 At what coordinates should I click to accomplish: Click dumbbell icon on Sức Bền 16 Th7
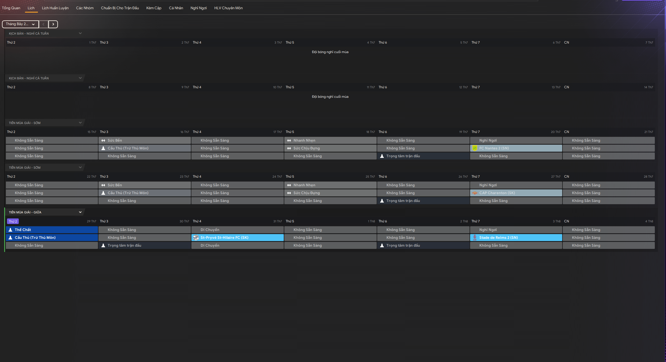click(103, 140)
